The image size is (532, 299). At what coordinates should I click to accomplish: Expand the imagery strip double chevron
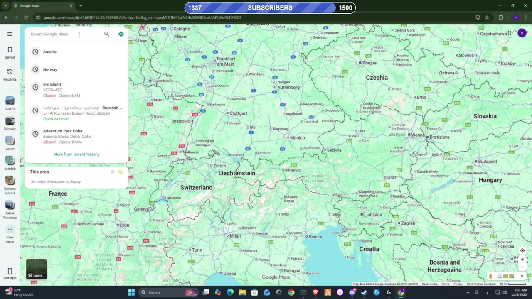(x=522, y=276)
